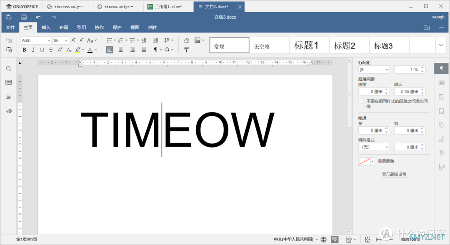
Task: Switch to the 插入 Insert tab
Action: pyautogui.click(x=46, y=27)
